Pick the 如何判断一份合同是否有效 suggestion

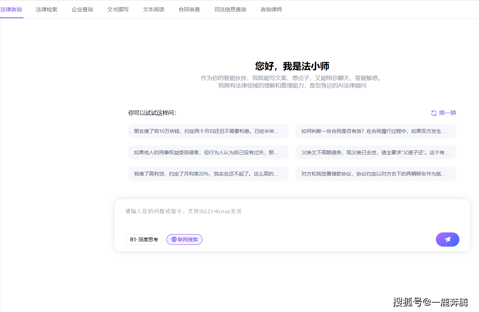(376, 131)
